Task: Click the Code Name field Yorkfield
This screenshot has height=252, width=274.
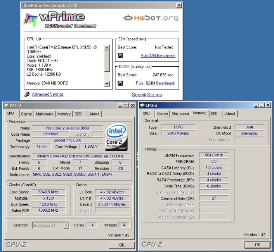Action: (x=50, y=134)
